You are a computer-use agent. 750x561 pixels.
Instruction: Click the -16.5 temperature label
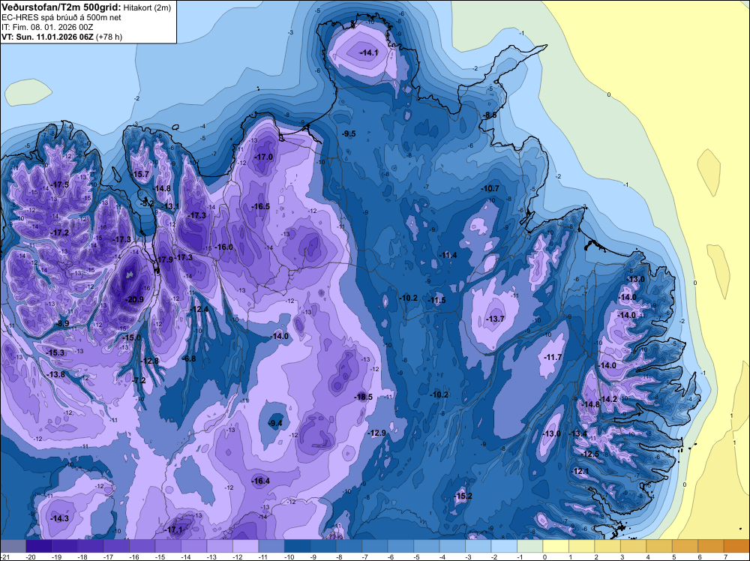pos(261,206)
